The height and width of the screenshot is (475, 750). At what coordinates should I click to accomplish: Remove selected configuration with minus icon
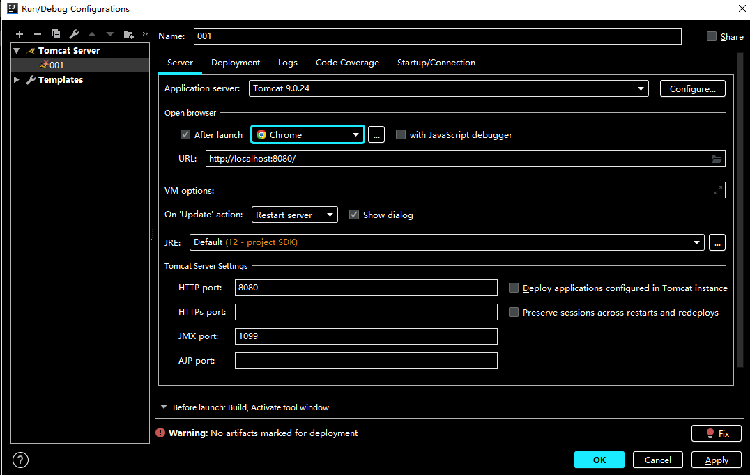click(38, 34)
